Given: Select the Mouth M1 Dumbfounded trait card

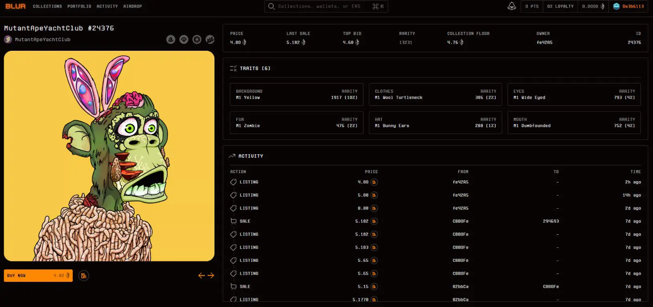Looking at the screenshot, I should (574, 122).
